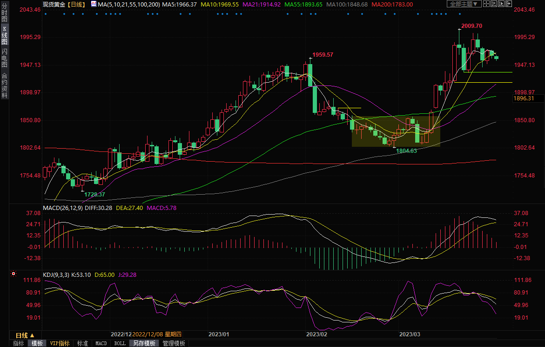Click the MA indicator chart icon before MA(5,10,21...)
This screenshot has height=347, width=545.
(x=94, y=4)
